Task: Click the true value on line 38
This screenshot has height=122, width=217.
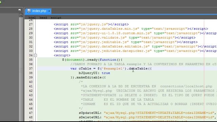Action: pos(106,73)
